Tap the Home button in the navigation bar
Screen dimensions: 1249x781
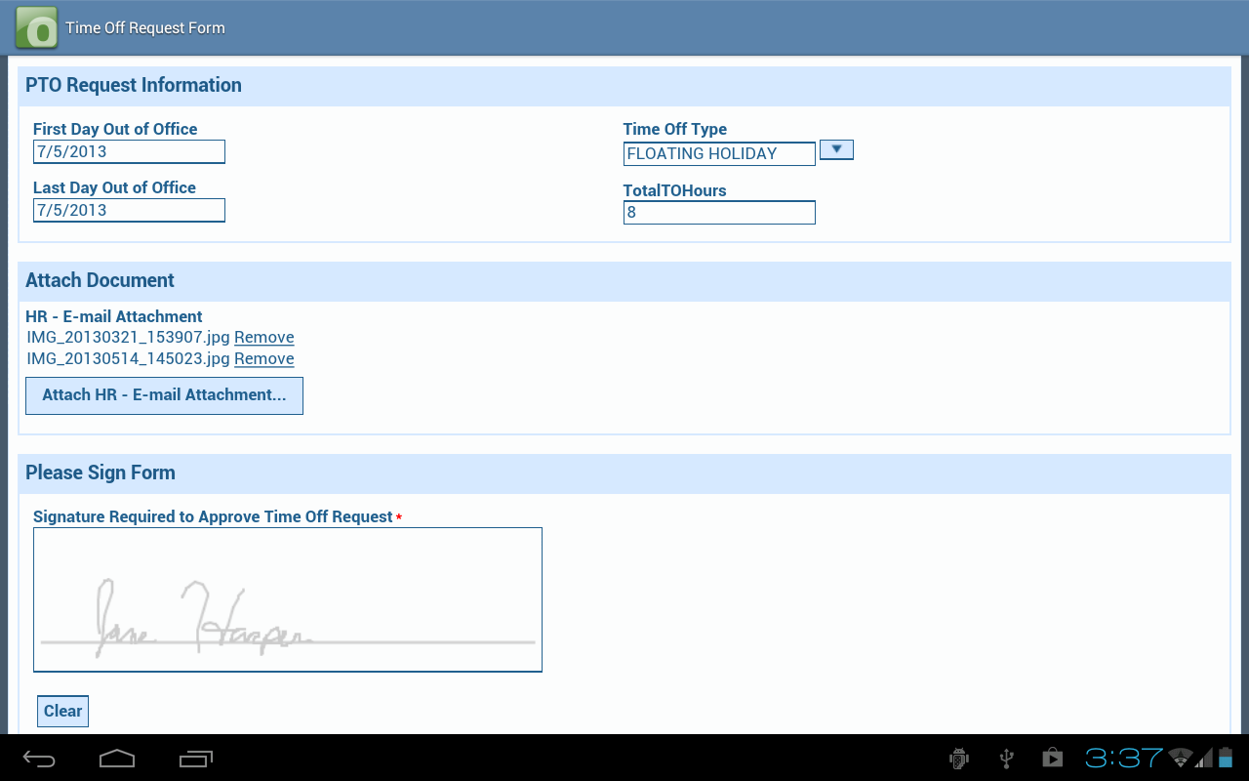(117, 758)
